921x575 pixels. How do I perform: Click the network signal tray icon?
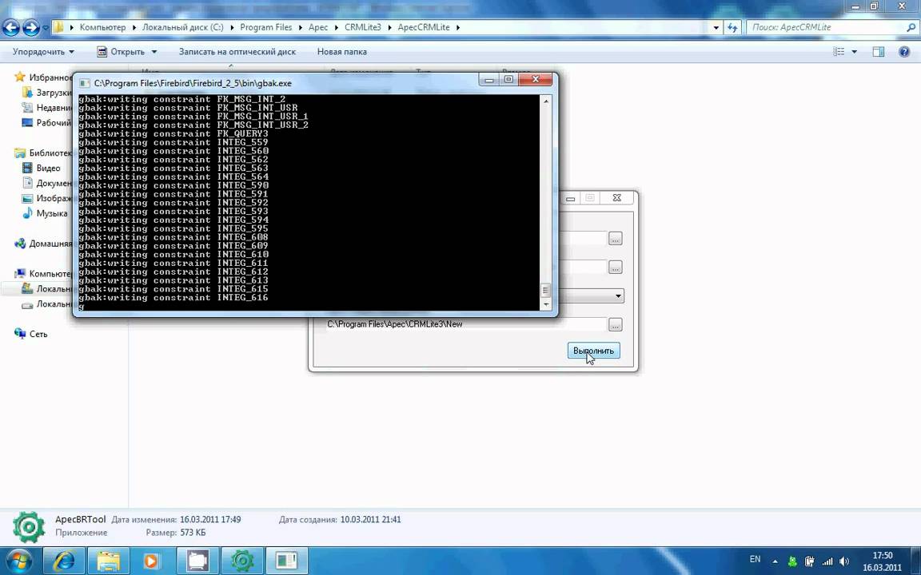(x=827, y=561)
